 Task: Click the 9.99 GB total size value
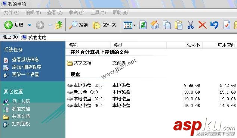pos(192,85)
